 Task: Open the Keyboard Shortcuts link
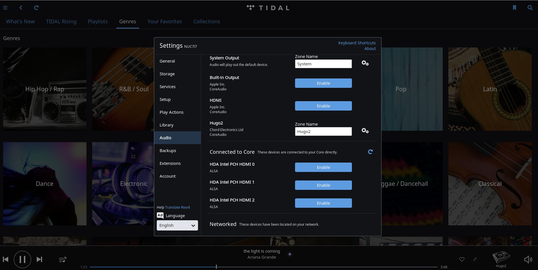[x=357, y=43]
